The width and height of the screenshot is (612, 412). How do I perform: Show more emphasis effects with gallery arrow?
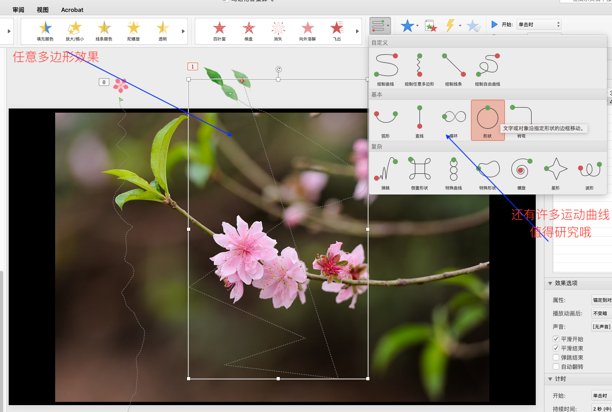click(x=183, y=31)
